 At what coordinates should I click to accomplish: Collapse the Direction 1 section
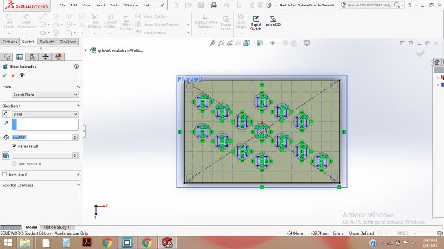[78, 106]
